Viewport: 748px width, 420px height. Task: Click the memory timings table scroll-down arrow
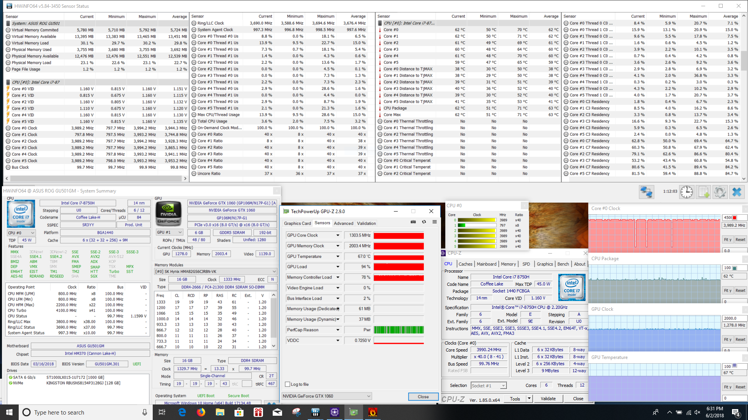[x=273, y=346]
